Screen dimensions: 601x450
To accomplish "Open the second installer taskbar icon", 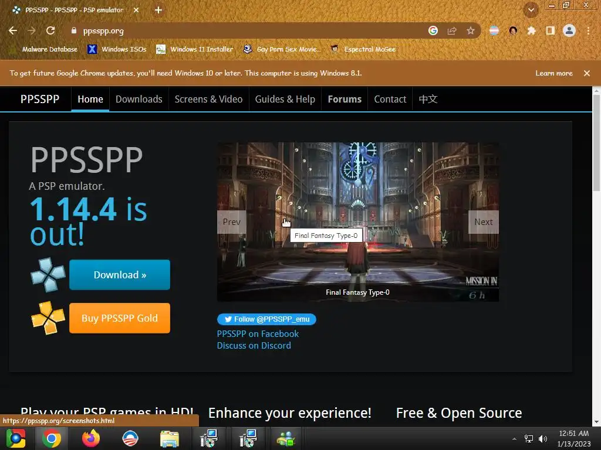I will (248, 438).
